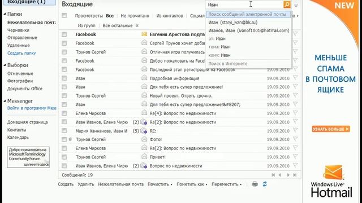
Task: Choose search option кому: Иван
Action: coord(219,55)
